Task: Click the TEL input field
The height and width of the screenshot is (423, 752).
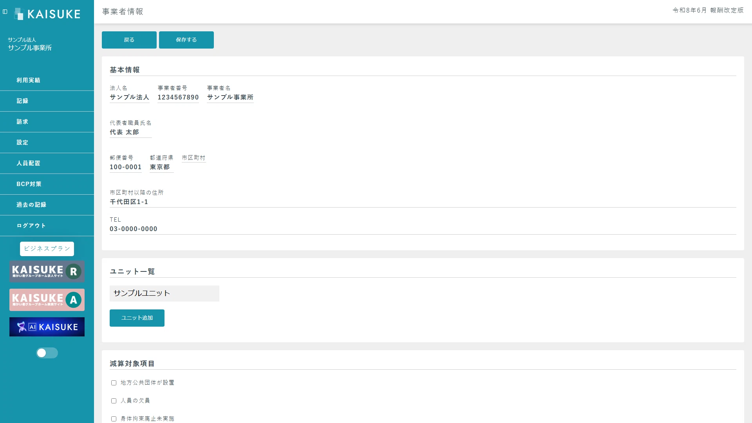Action: [x=423, y=229]
